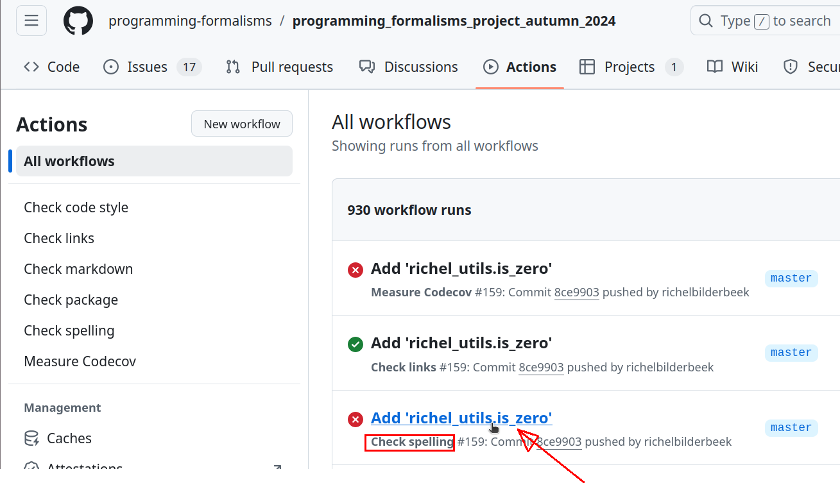Click the green success icon for Check links run
Image resolution: width=840 pixels, height=483 pixels.
355,344
